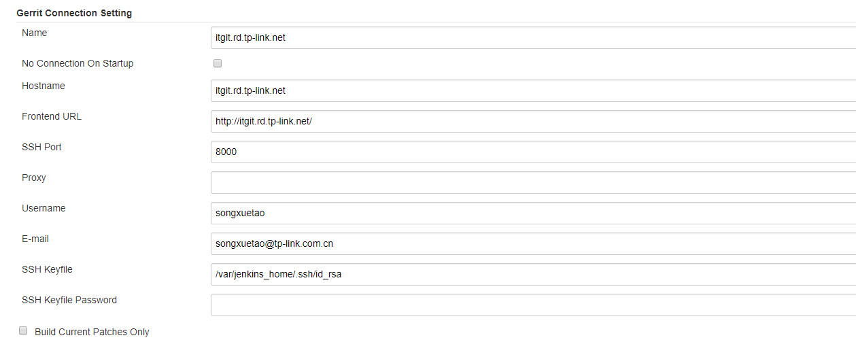
Task: Click the "SSH Port" label text
Action: click(x=41, y=147)
